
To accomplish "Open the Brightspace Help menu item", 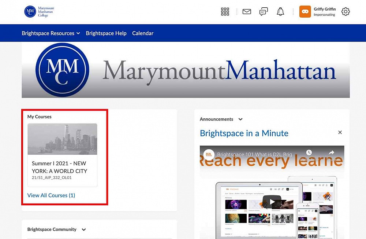I will pos(106,33).
